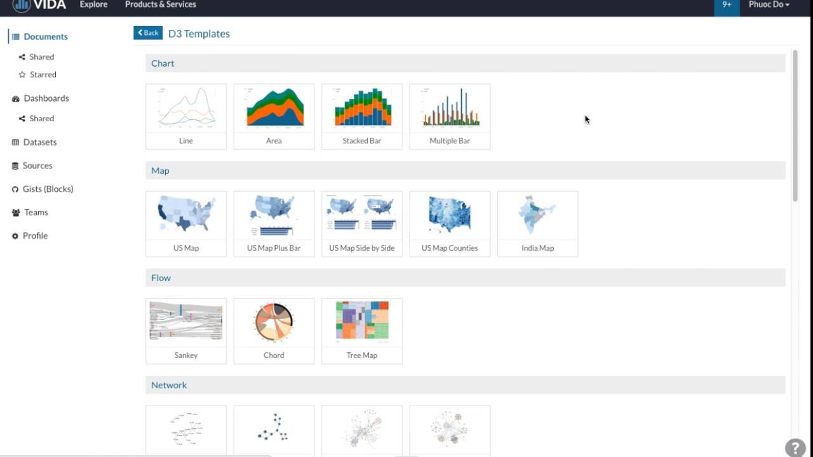Open Shared under Dashboards

[x=41, y=119]
